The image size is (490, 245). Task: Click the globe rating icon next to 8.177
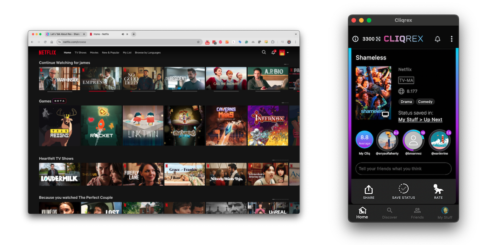click(x=401, y=91)
